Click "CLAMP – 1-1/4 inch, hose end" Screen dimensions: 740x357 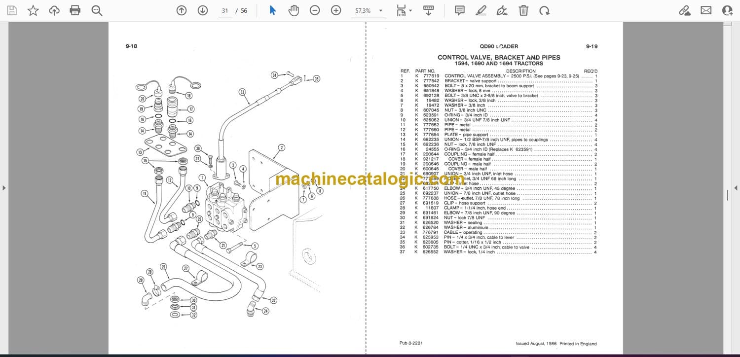[x=474, y=208]
